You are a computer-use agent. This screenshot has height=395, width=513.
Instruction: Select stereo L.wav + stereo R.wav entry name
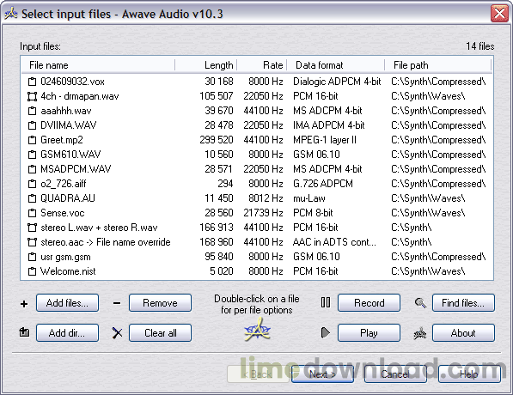click(x=99, y=228)
